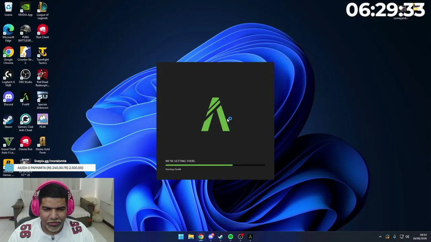Click the microphone icon in system tray
This screenshot has height=242, width=431.
(x=394, y=237)
